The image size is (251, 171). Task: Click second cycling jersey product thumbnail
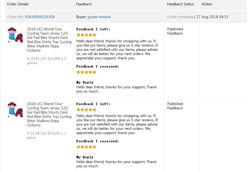click(15, 110)
